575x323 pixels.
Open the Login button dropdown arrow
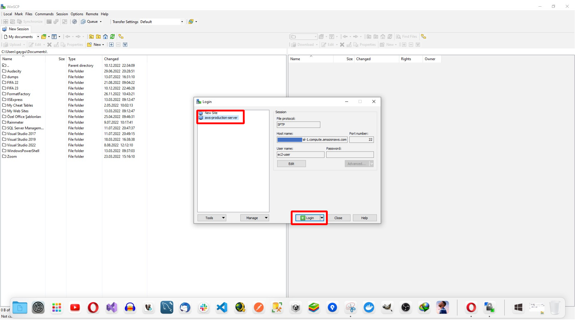322,218
